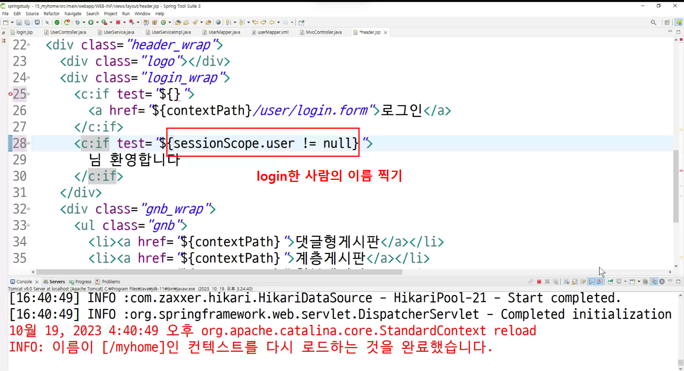Click the Clear Console icon
684x371 pixels.
[x=566, y=282]
